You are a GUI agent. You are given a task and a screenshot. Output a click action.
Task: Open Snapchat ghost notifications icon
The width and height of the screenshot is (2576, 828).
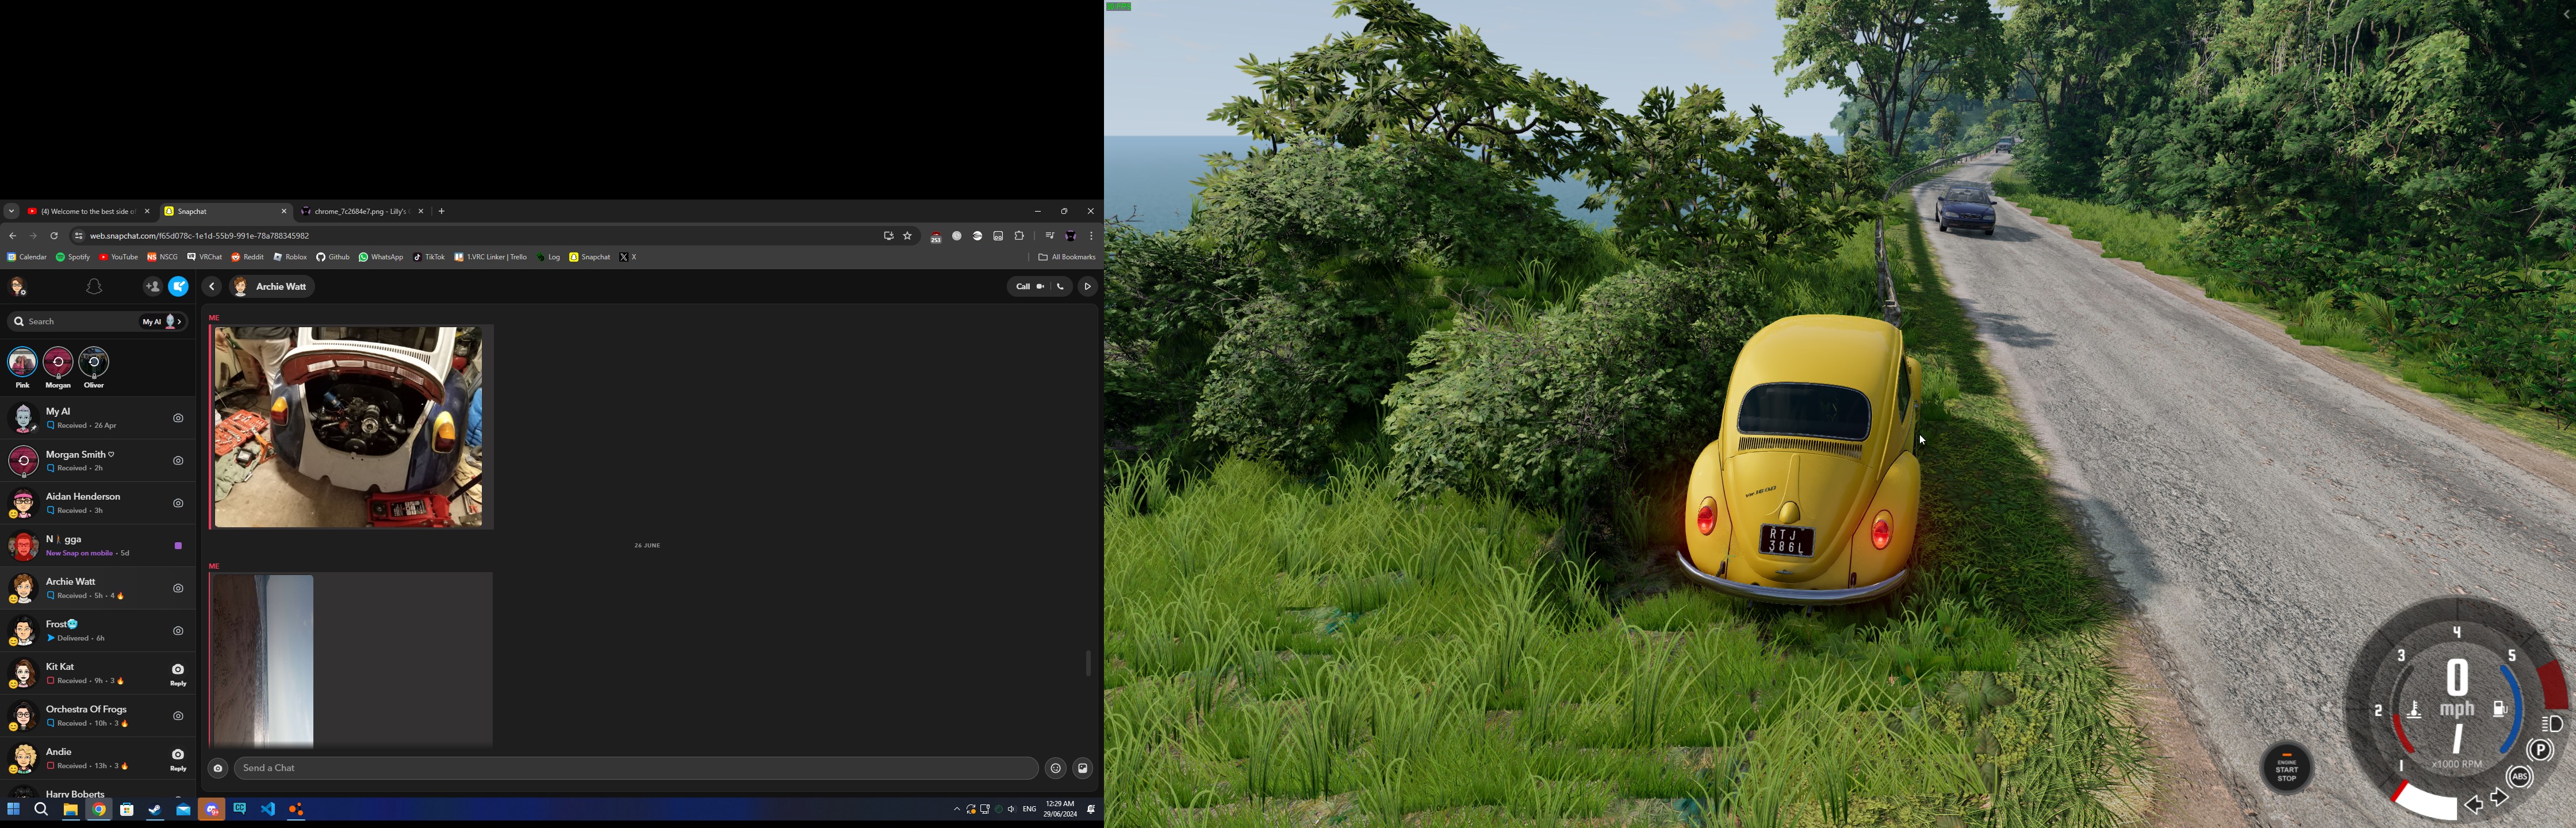pos(94,287)
